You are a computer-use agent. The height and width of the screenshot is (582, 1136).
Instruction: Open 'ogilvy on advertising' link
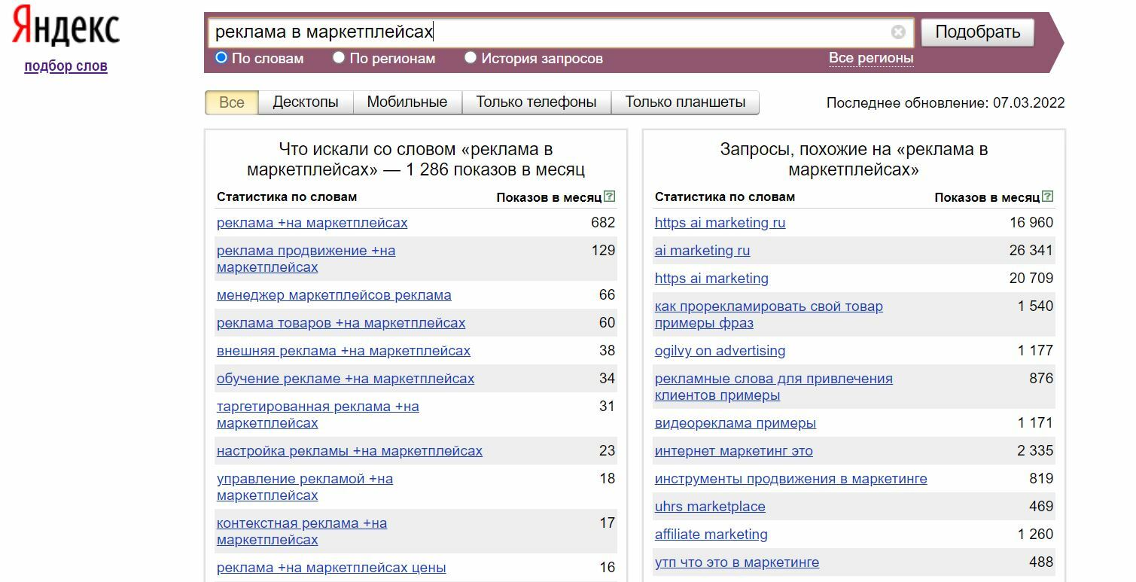[720, 351]
